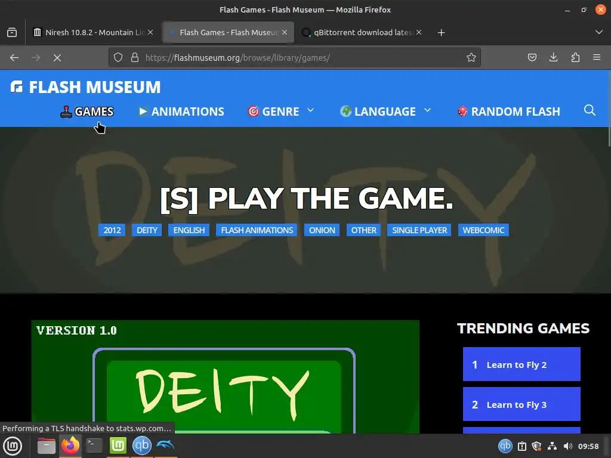611x458 pixels.
Task: Click the green Mint app taskbar icon
Action: pos(118,446)
